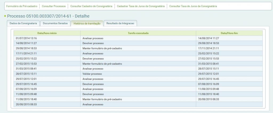Click Data/hora início column header

[47, 33]
